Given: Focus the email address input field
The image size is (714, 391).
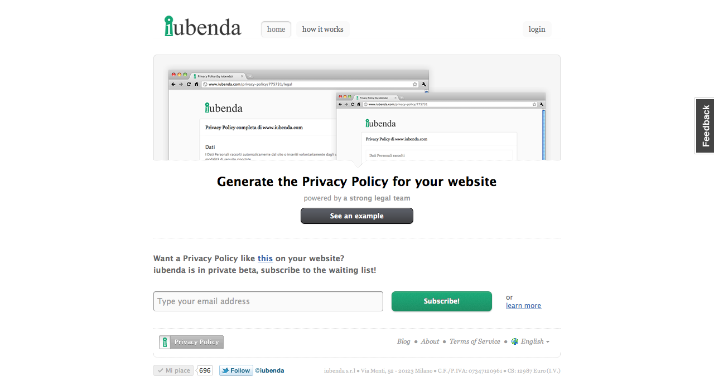Looking at the screenshot, I should [x=268, y=301].
